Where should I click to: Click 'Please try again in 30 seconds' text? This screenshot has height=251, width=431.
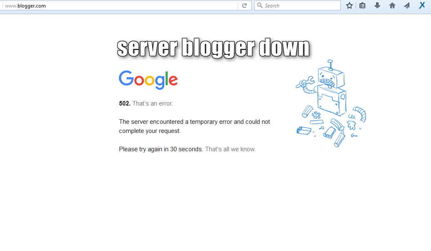point(161,149)
